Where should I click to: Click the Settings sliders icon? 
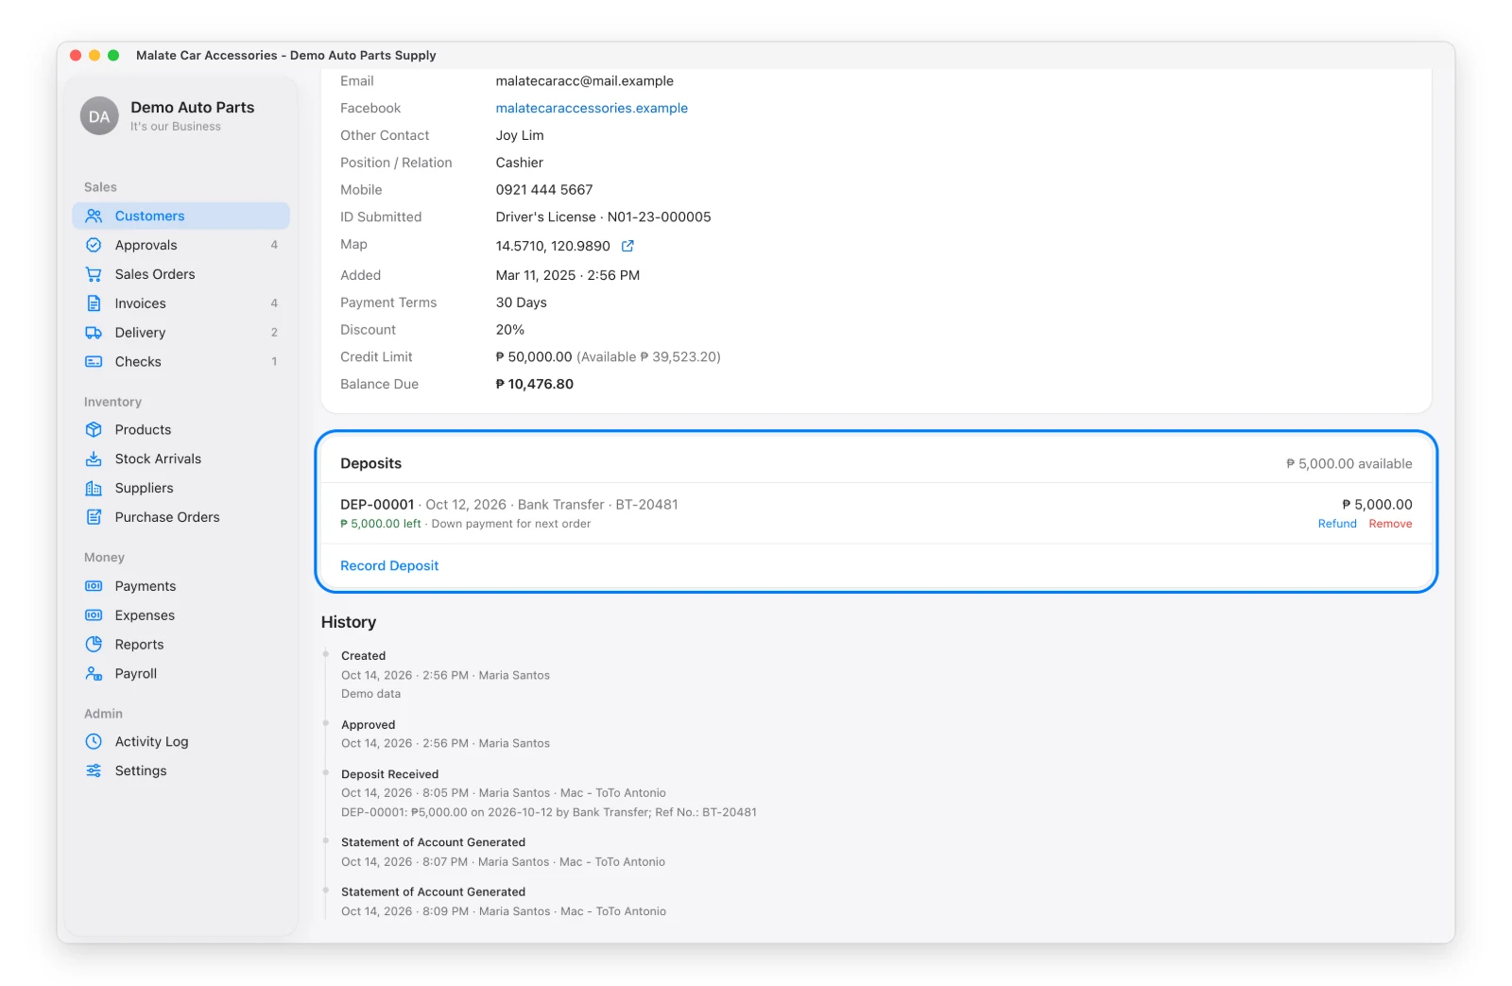(x=94, y=771)
